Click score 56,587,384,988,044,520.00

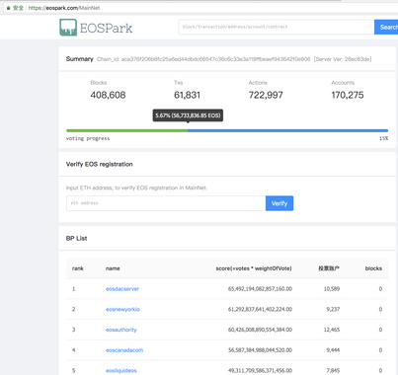point(260,350)
